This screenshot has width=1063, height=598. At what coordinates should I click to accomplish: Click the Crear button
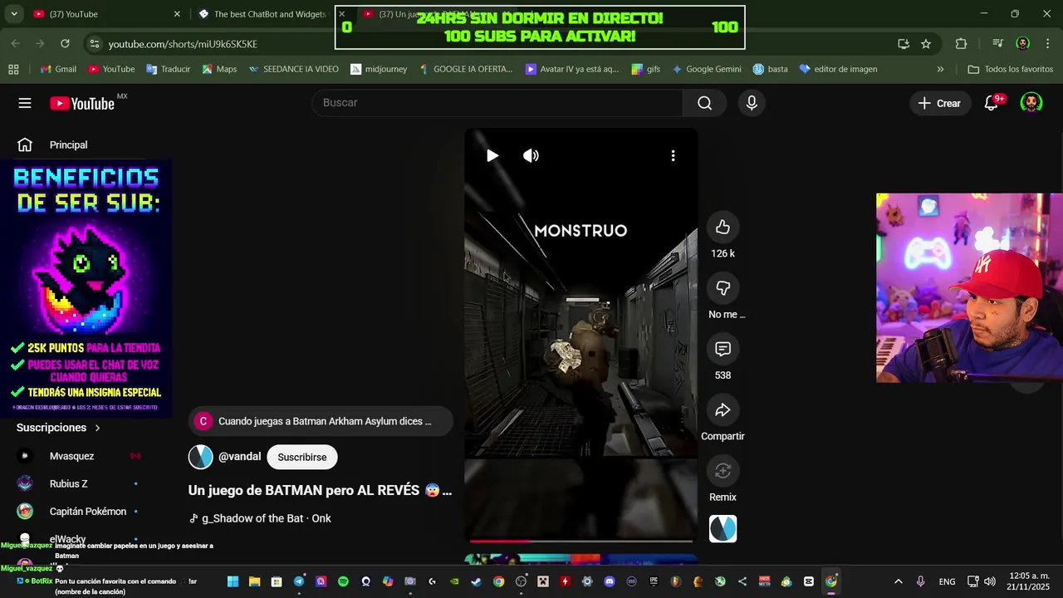click(939, 103)
